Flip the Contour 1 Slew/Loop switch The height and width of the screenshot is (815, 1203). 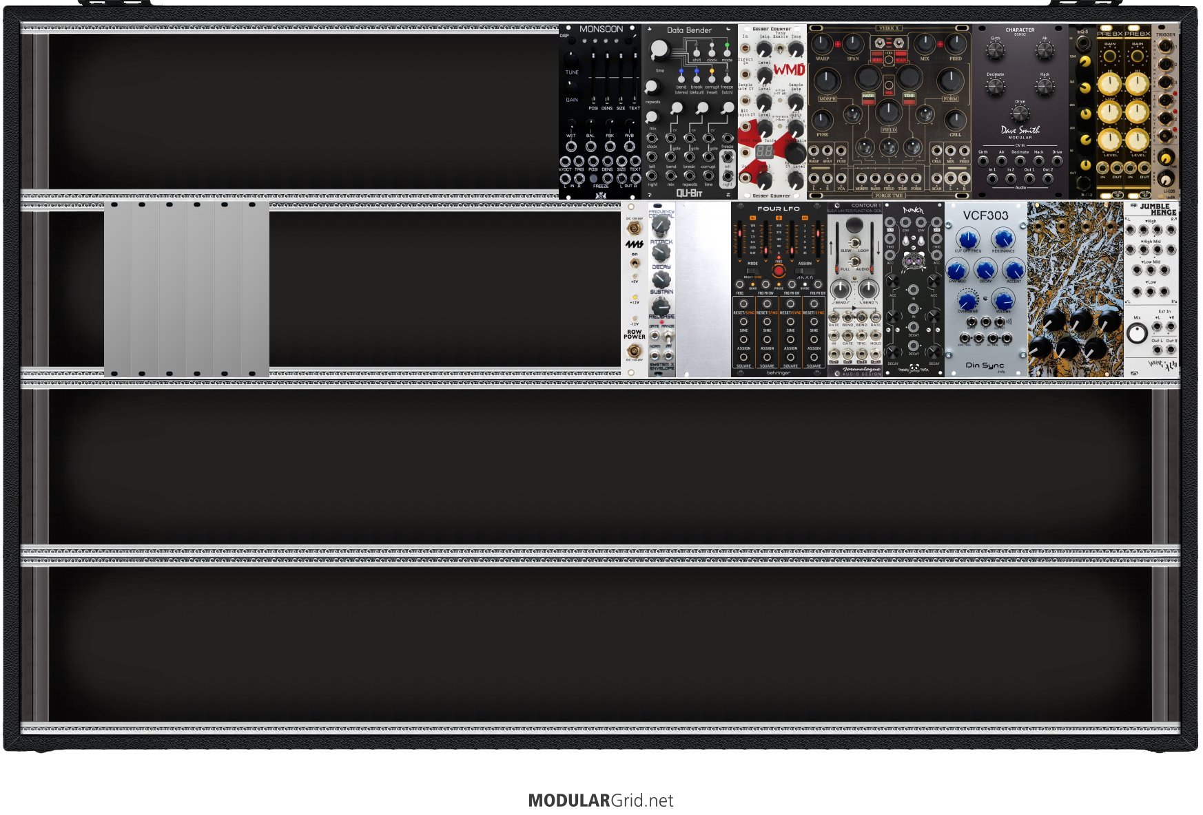[854, 242]
